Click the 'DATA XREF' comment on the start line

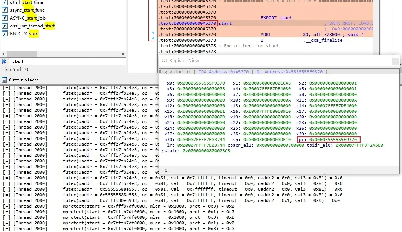(349, 23)
